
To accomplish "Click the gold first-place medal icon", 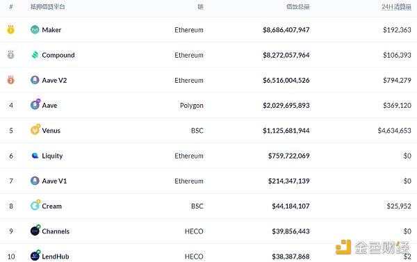I will click(x=10, y=29).
